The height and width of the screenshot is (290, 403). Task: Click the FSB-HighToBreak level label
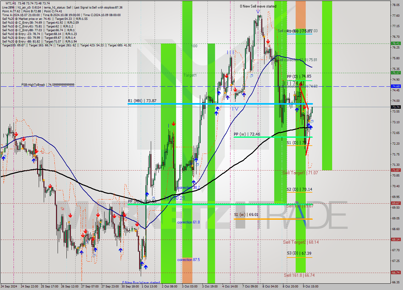pyautogui.click(x=48, y=85)
